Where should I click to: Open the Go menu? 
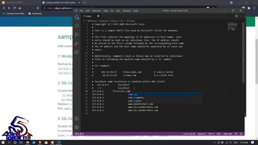(x=112, y=11)
